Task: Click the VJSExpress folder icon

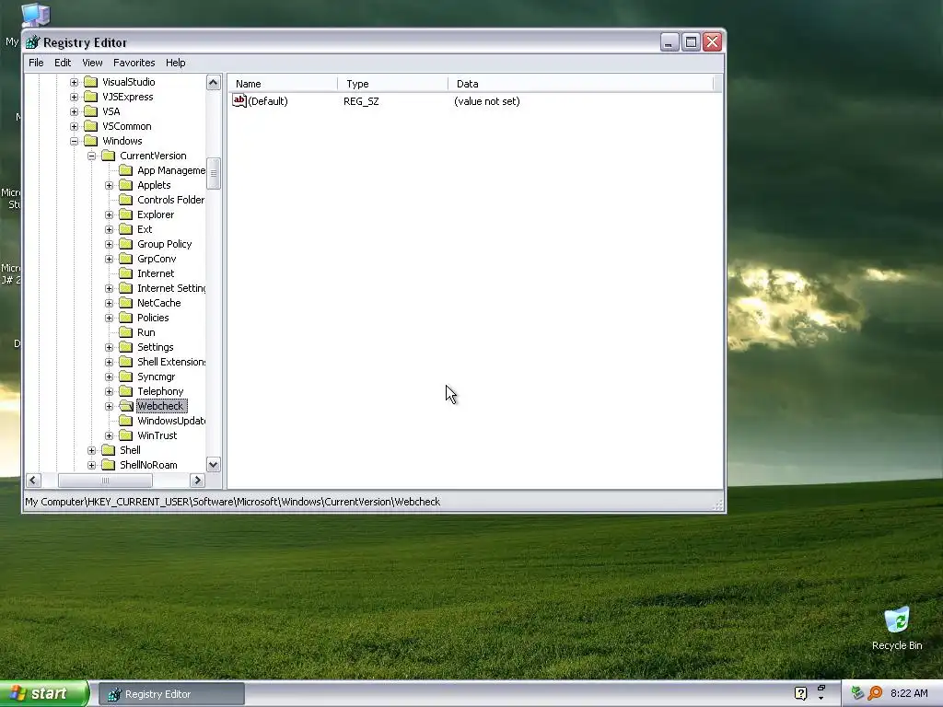Action: click(x=91, y=97)
